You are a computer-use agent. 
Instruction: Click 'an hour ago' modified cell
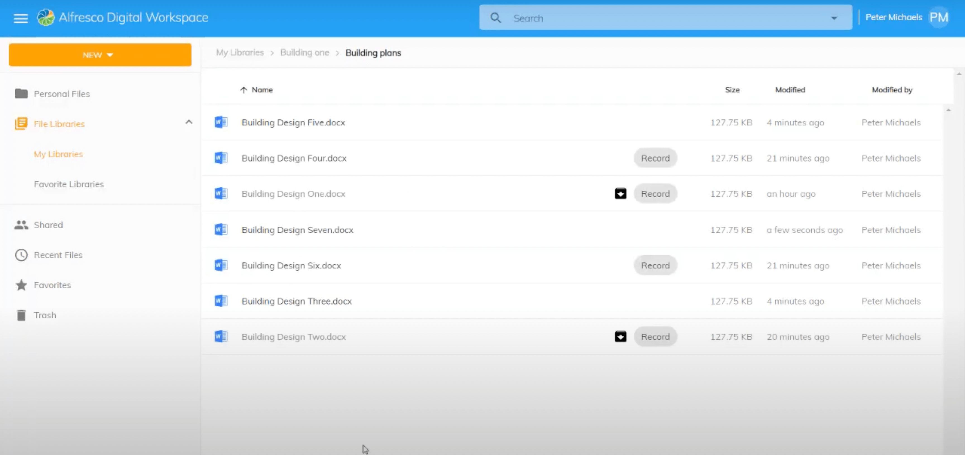coord(791,194)
